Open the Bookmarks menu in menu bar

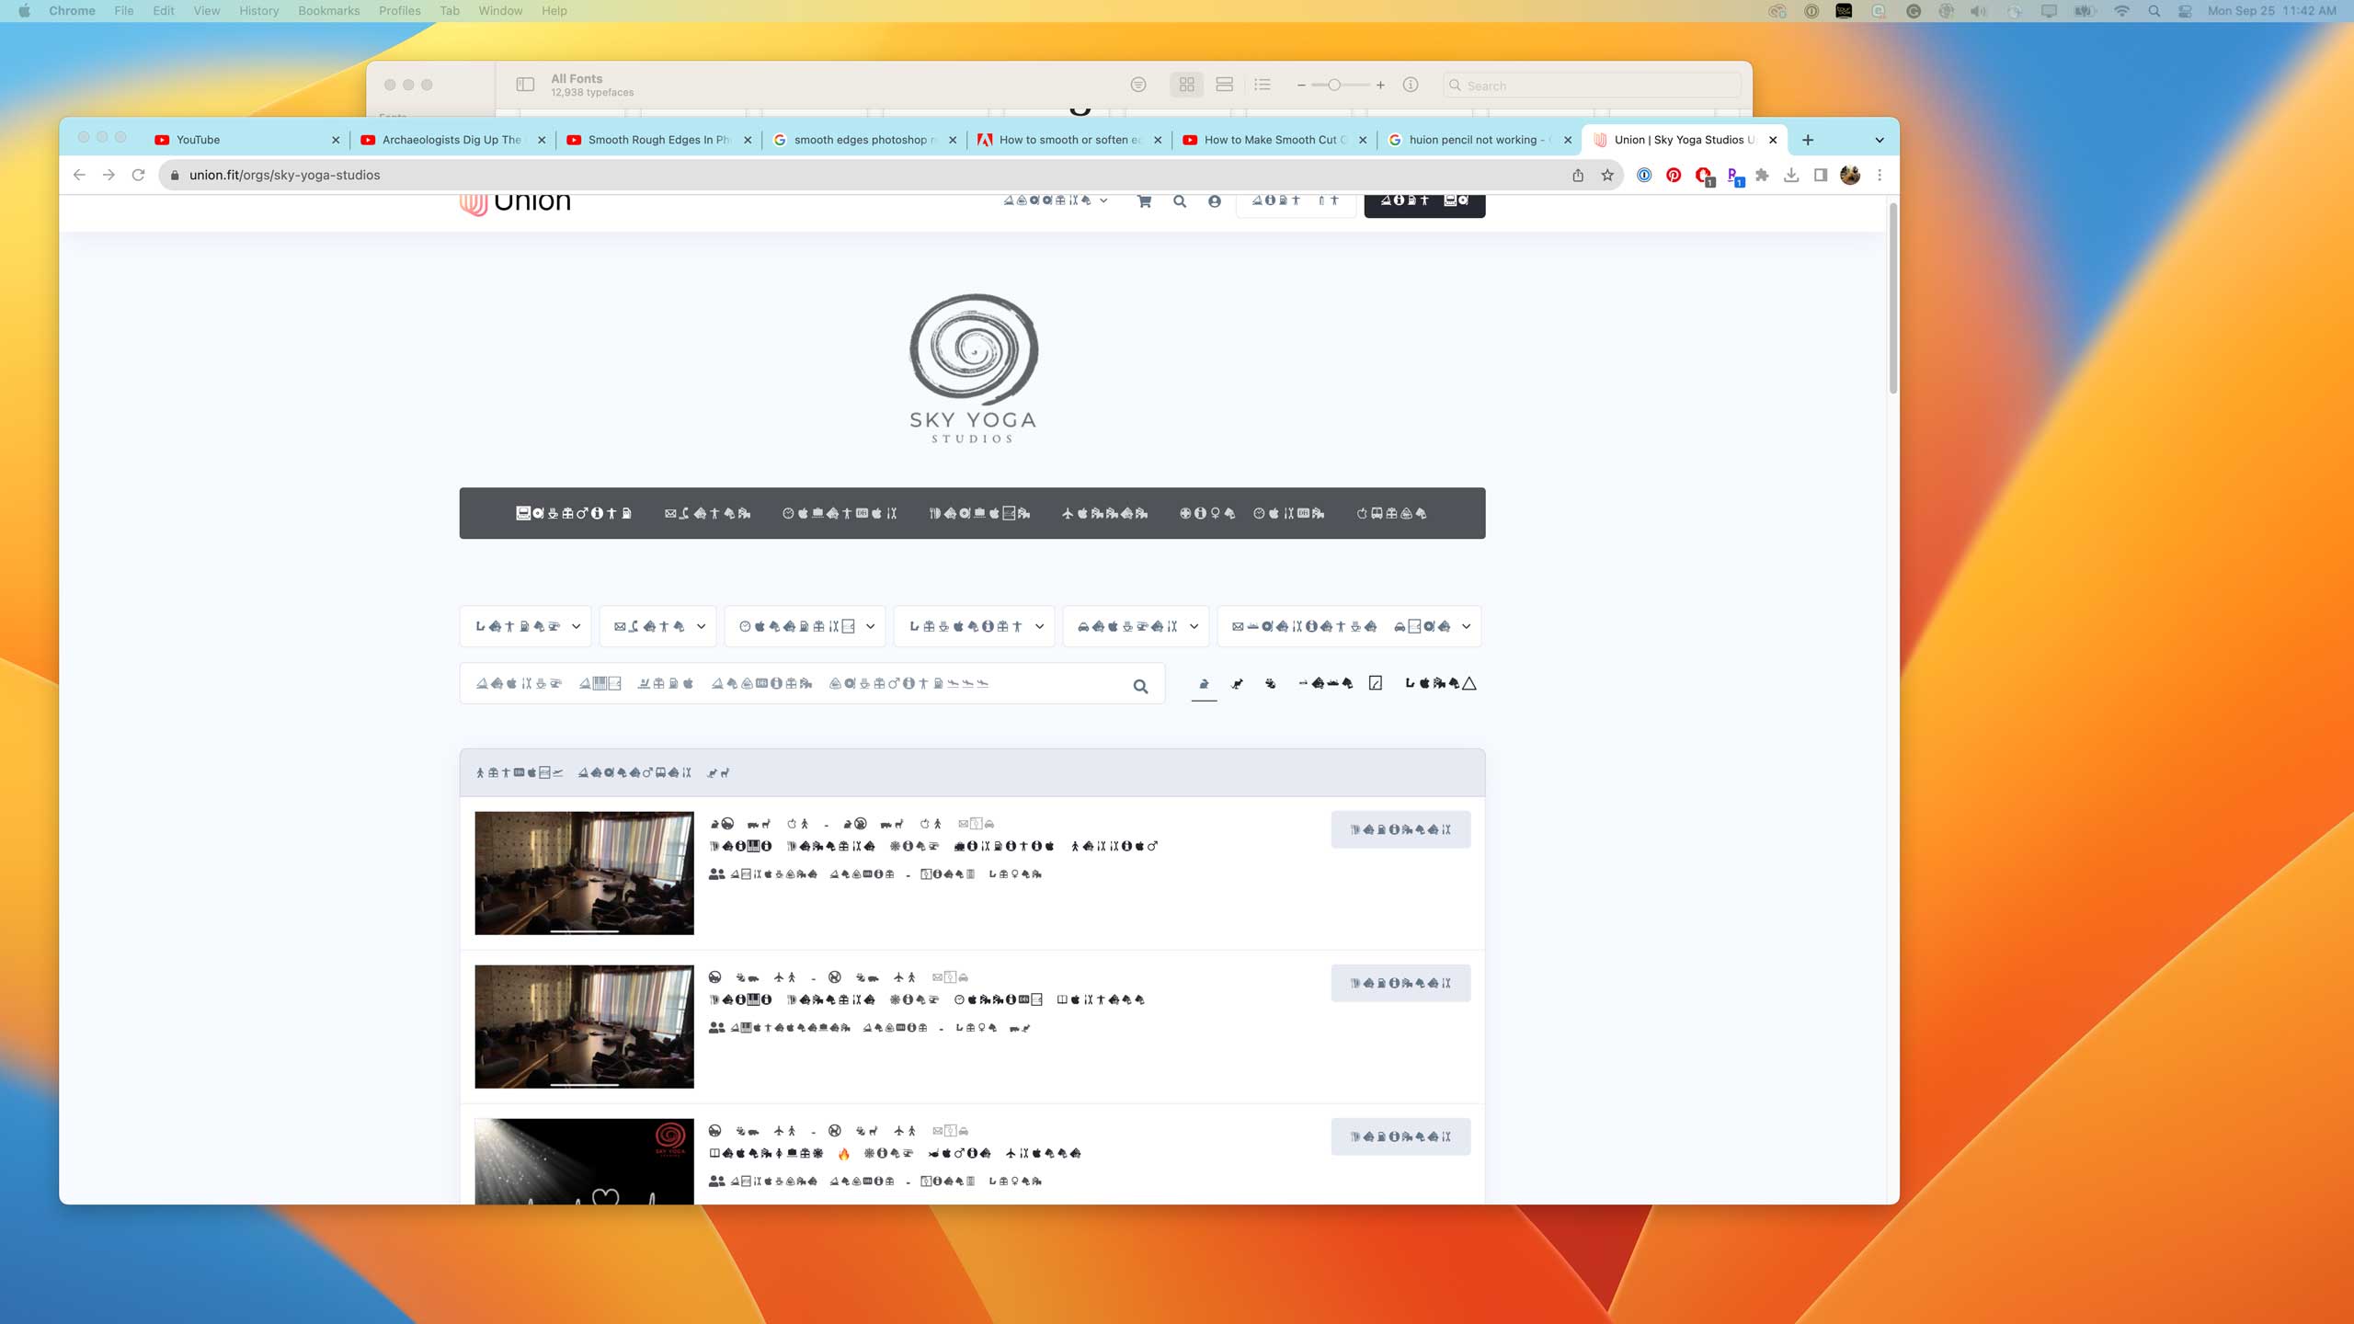(x=328, y=11)
